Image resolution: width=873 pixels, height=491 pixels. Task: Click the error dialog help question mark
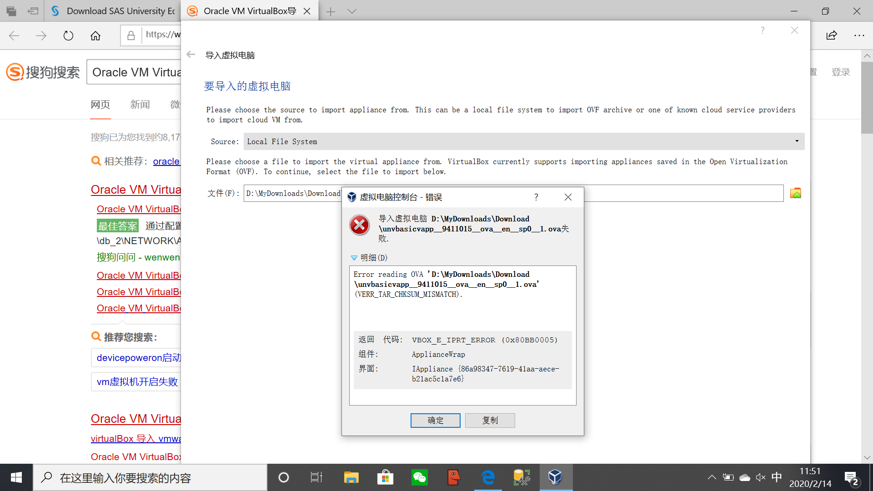(x=536, y=197)
